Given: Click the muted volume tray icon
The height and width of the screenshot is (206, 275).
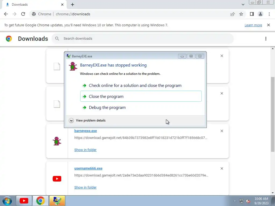Looking at the screenshot, I should 248,201.
